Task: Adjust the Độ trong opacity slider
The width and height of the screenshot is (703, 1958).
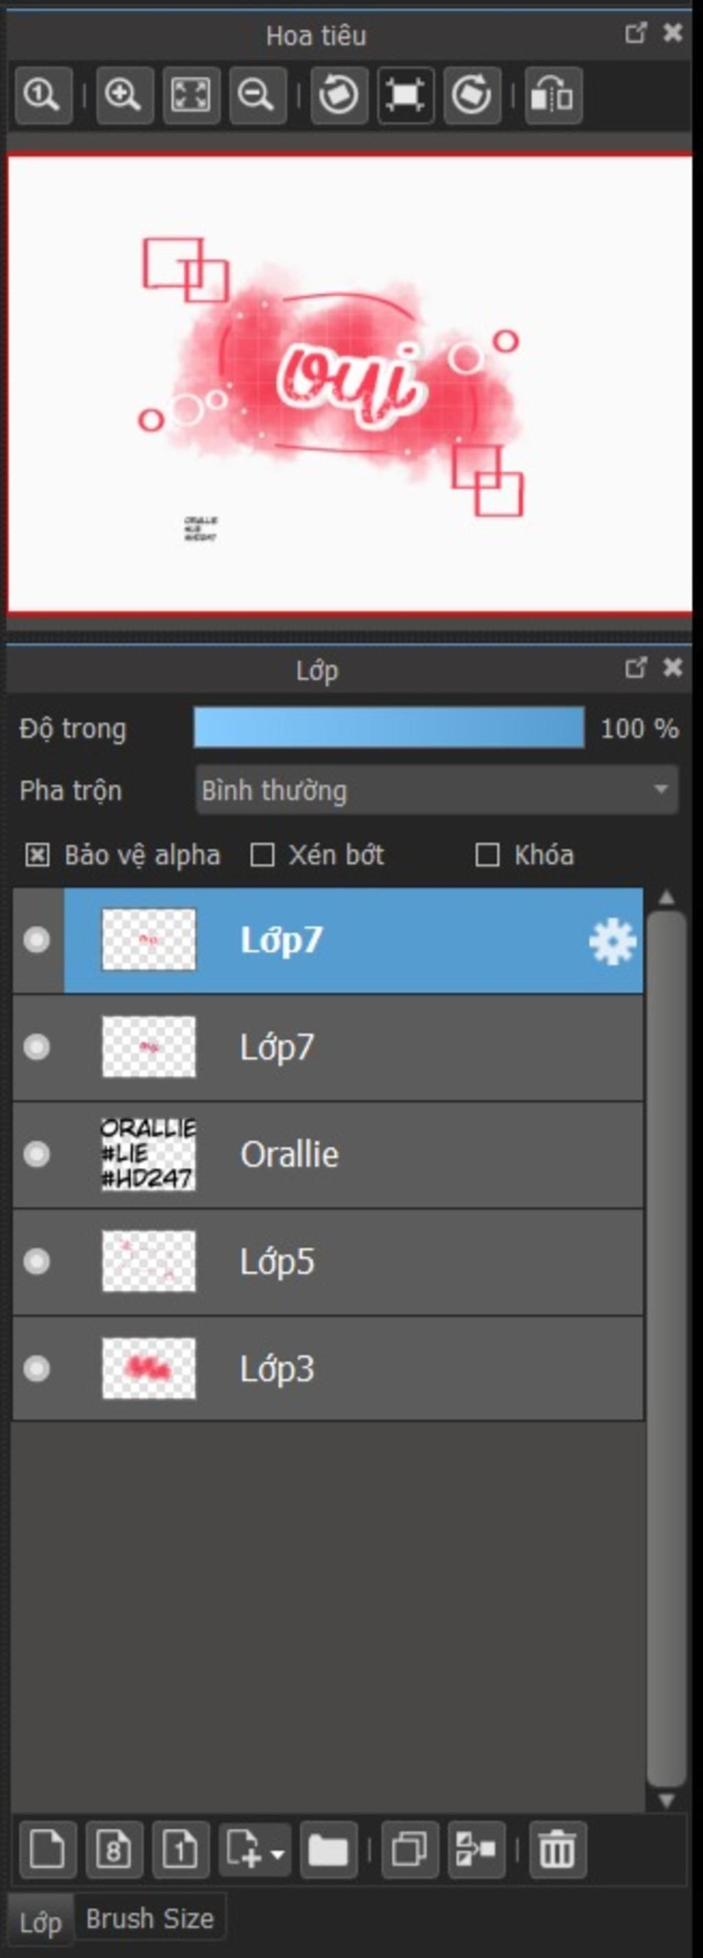Action: [x=389, y=728]
